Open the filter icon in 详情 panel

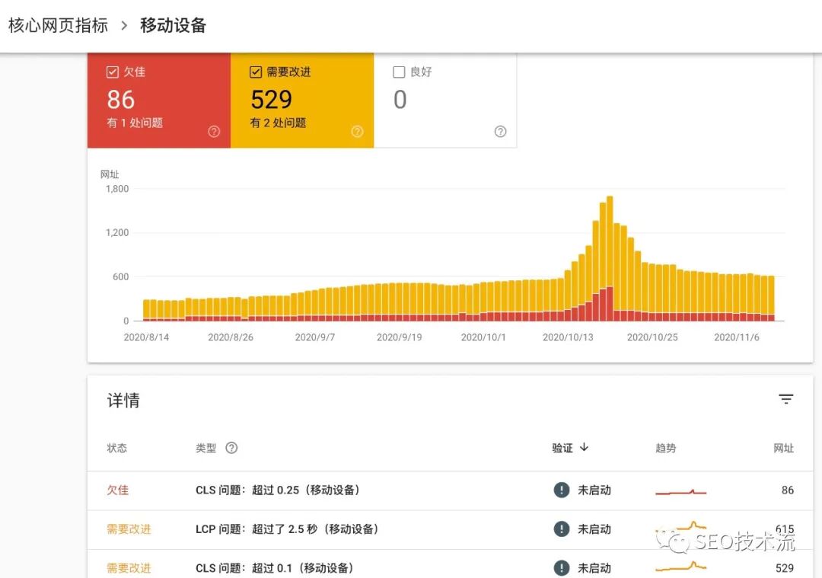pyautogui.click(x=785, y=399)
